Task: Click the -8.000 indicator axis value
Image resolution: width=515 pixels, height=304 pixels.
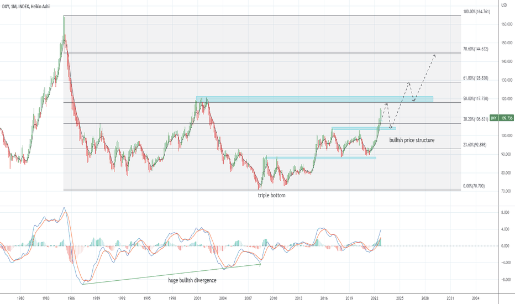Action: click(x=505, y=280)
